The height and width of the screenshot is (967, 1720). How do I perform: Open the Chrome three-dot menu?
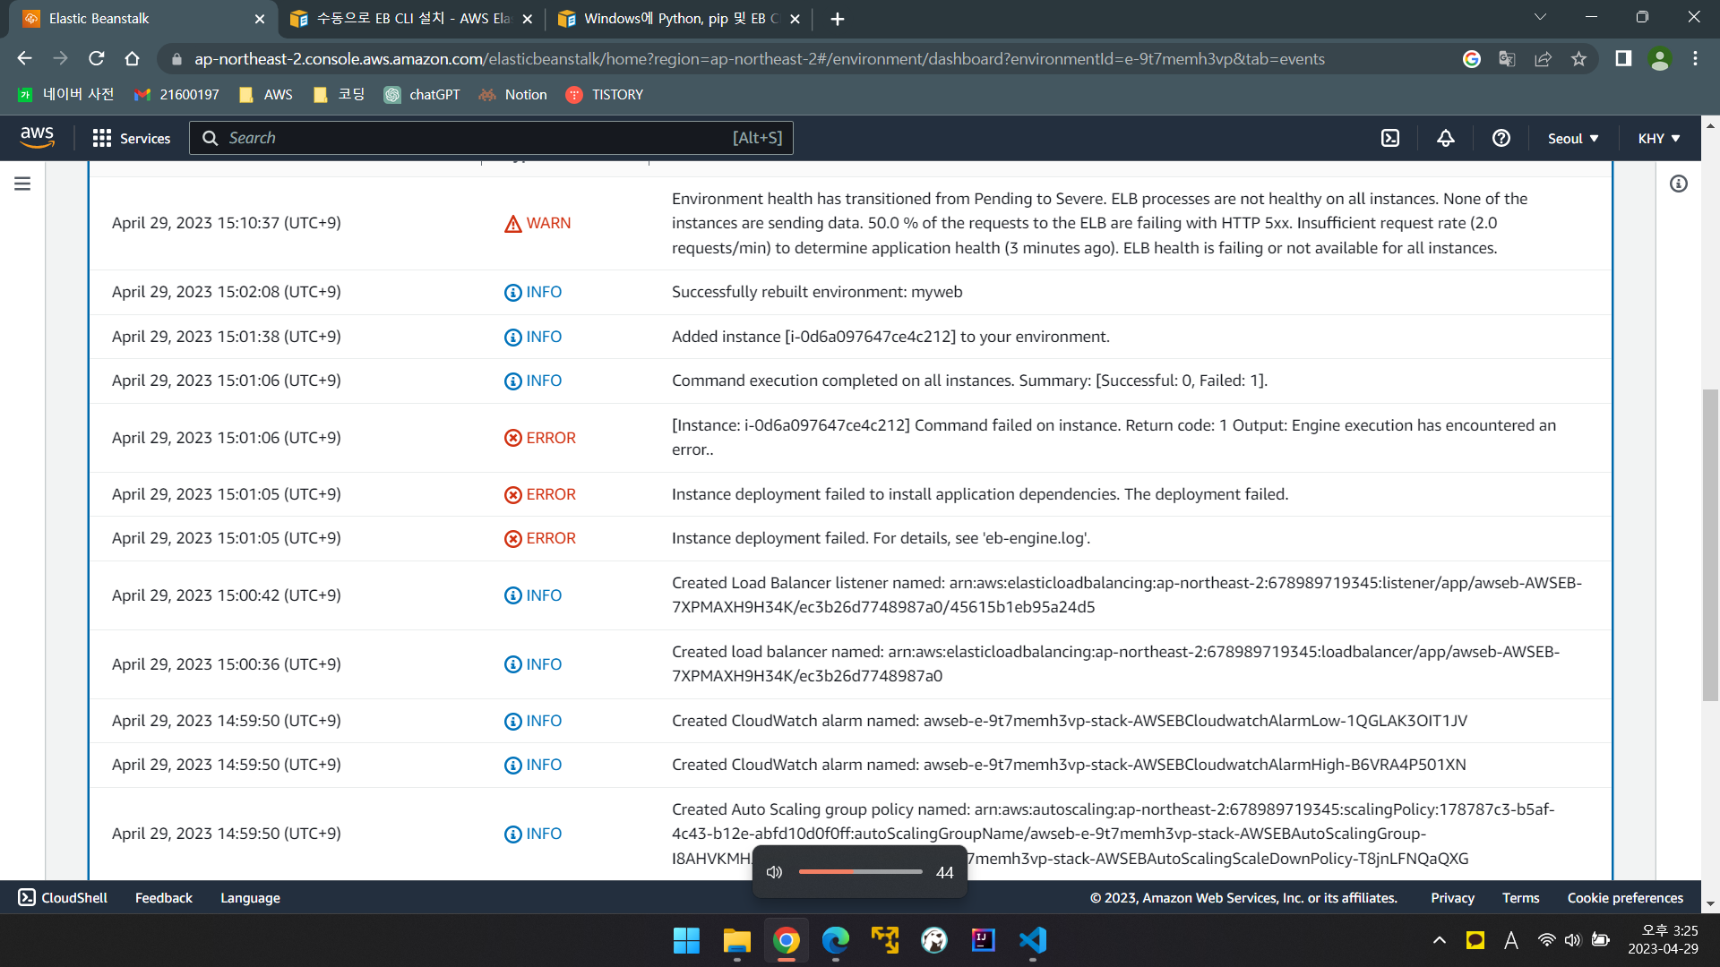(x=1695, y=58)
